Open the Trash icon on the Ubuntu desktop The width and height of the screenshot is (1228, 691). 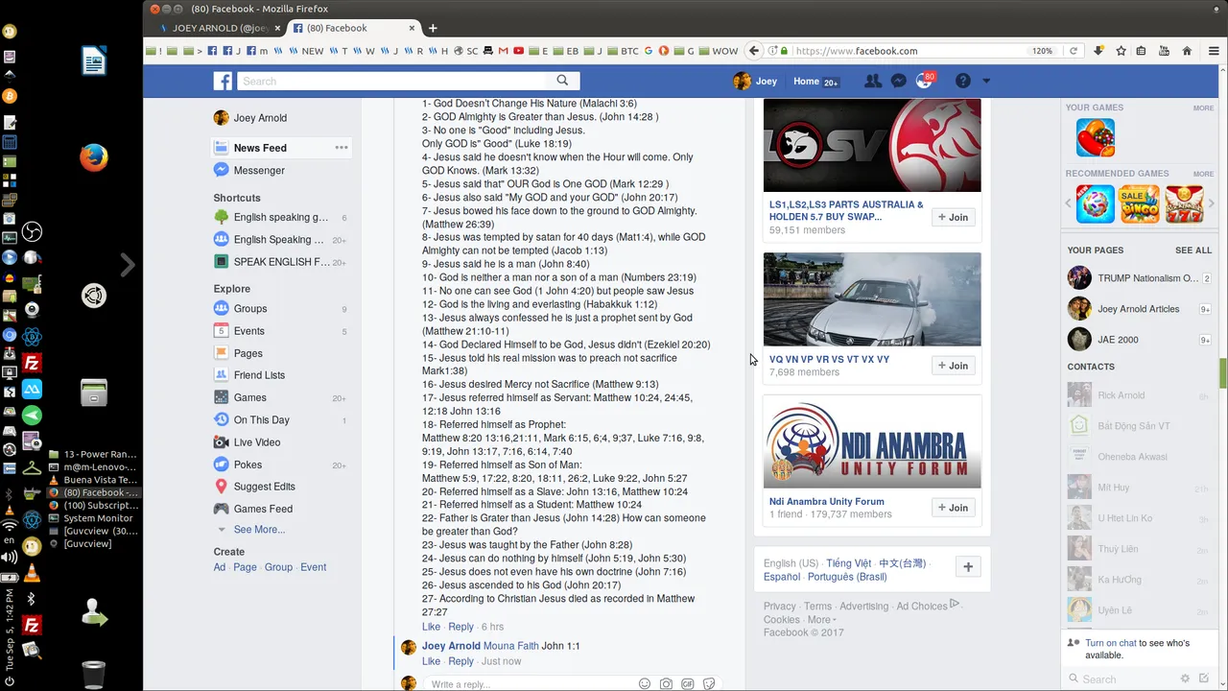click(x=93, y=674)
